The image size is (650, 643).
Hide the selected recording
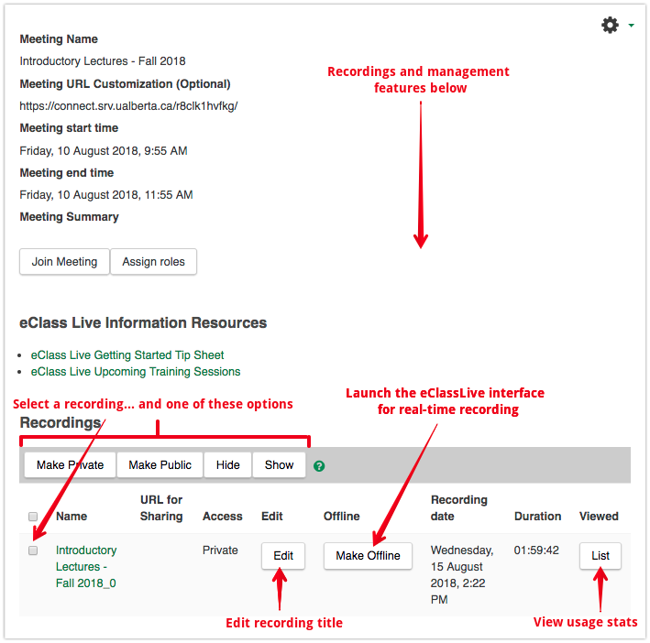point(227,464)
